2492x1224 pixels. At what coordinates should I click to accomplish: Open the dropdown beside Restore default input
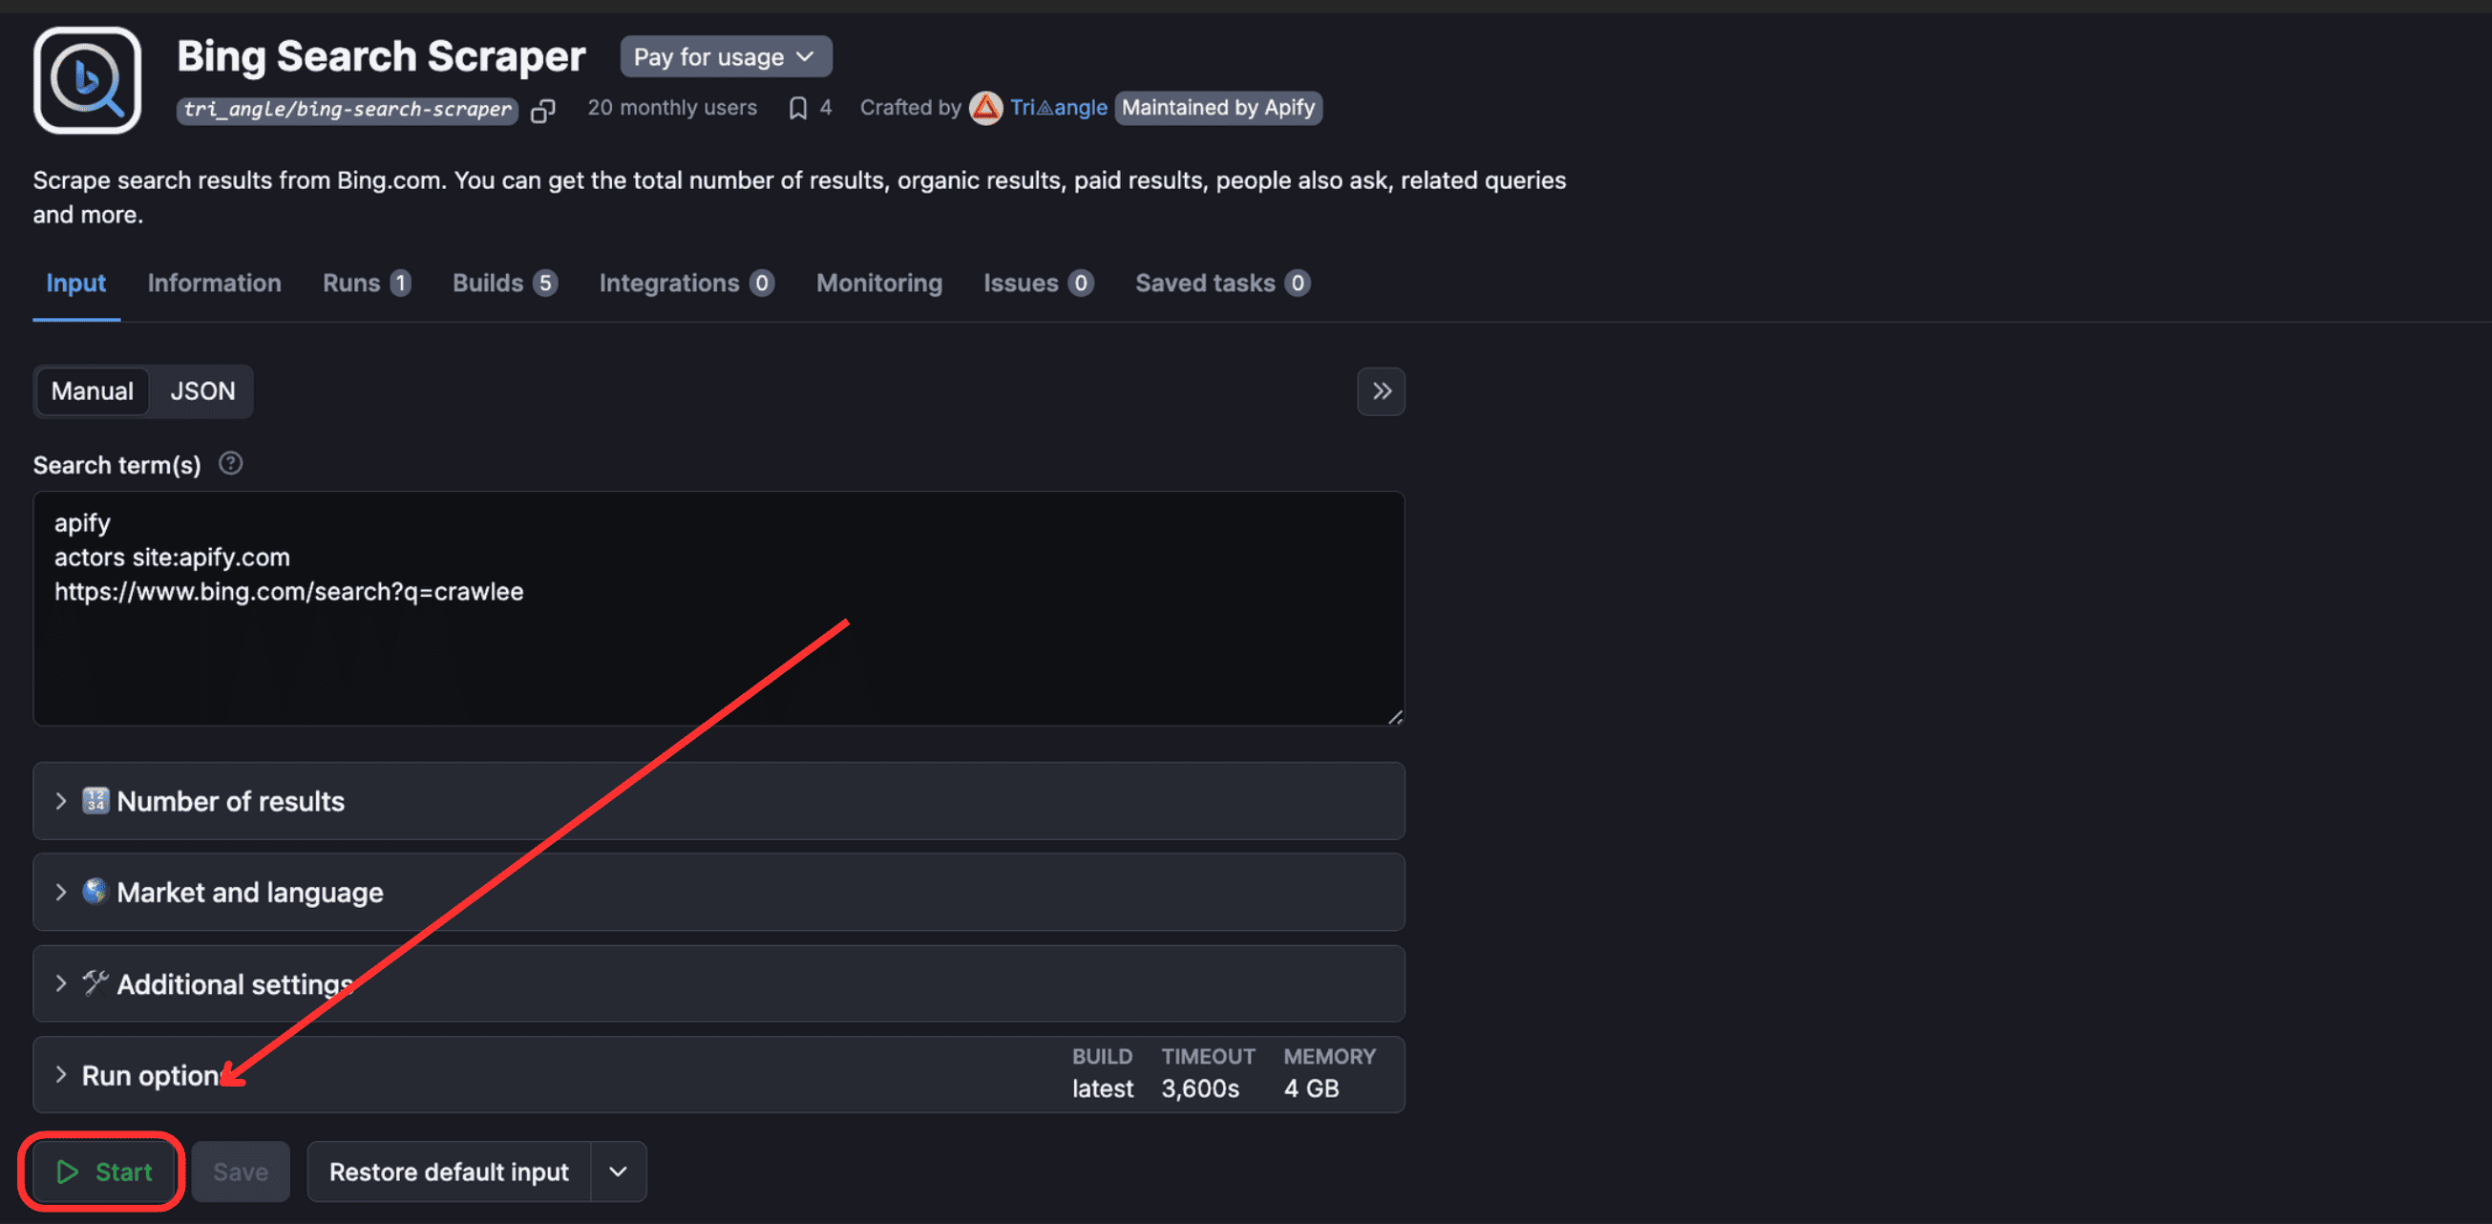pos(616,1171)
